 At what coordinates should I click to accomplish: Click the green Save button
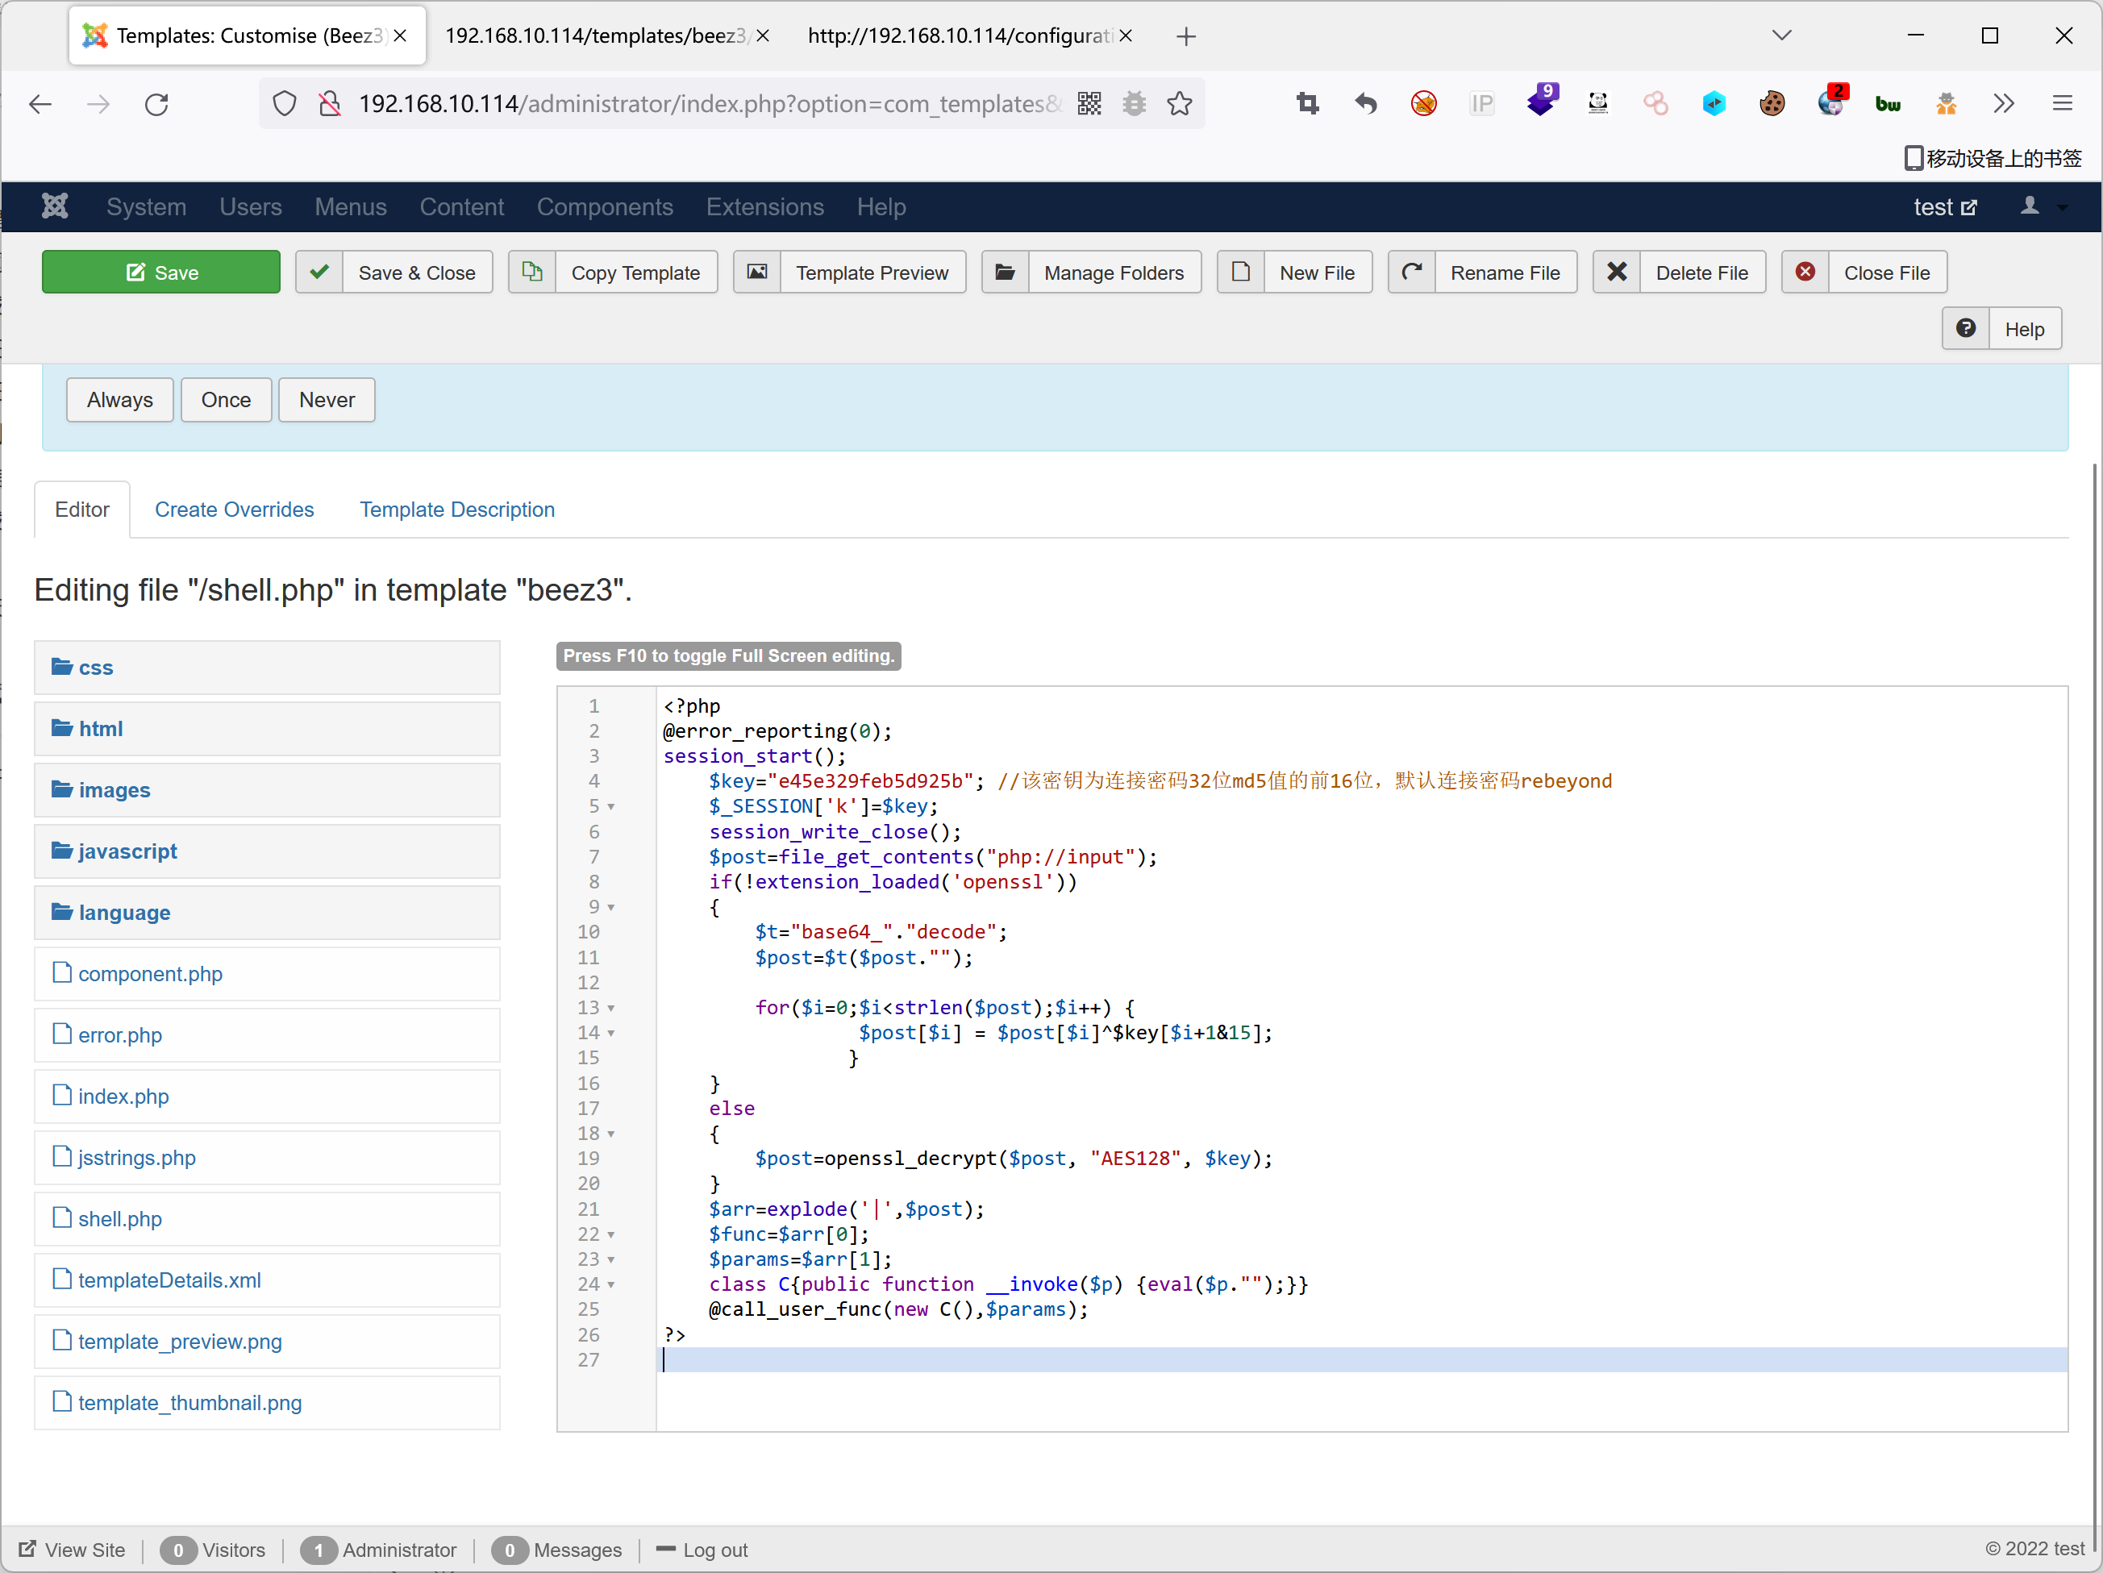(160, 273)
